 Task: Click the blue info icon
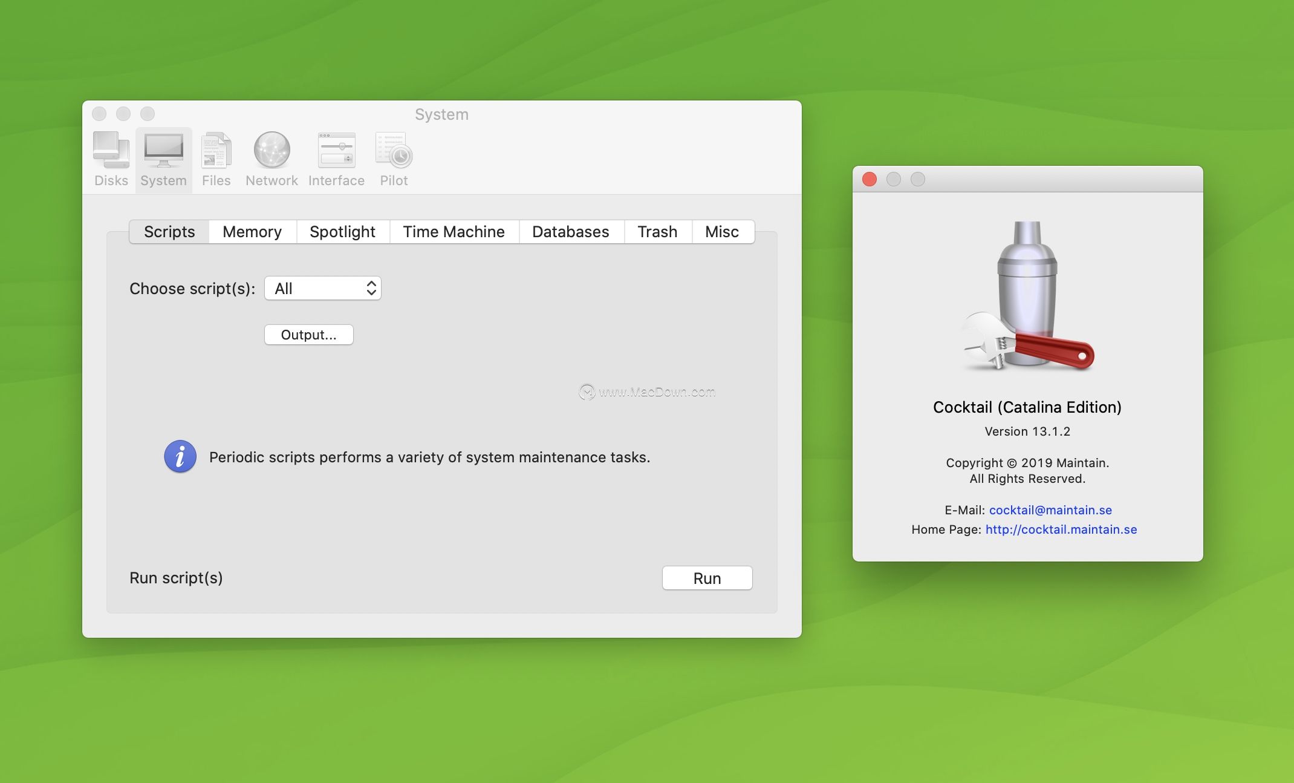coord(180,456)
